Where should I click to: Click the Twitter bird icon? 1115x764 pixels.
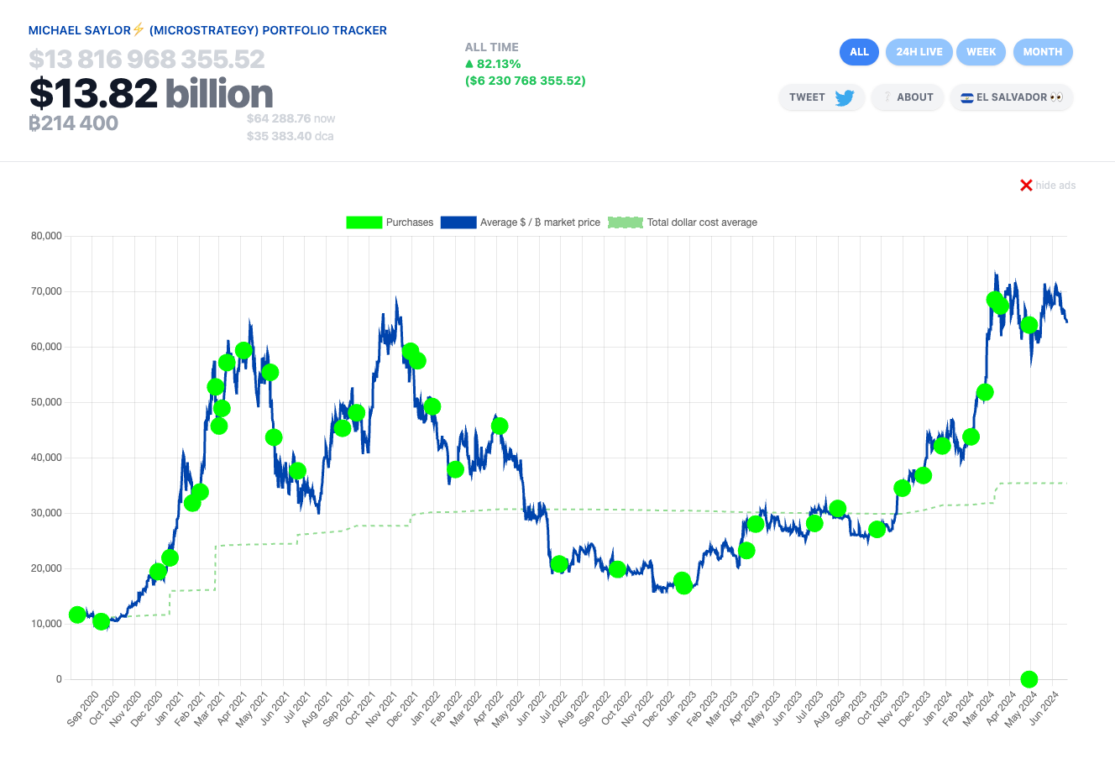(x=845, y=97)
